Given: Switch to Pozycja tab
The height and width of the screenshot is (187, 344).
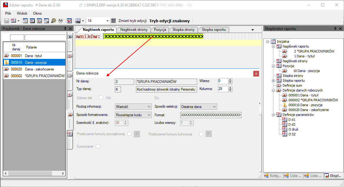Looking at the screenshot, I should pos(160,30).
